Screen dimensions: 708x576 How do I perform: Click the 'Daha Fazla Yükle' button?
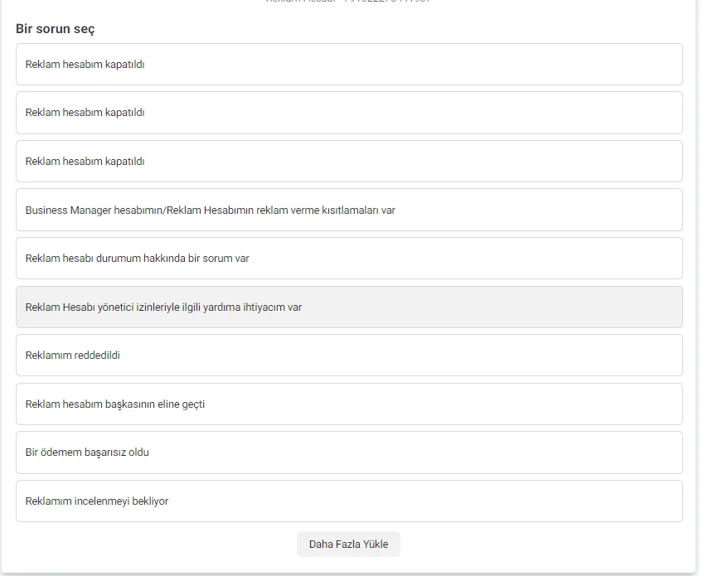click(x=348, y=545)
